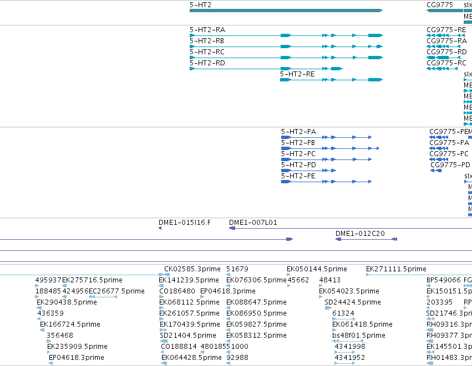The height and width of the screenshot is (366, 472).
Task: Select the teal 5-HT2 gene span bar
Action: (286, 11)
